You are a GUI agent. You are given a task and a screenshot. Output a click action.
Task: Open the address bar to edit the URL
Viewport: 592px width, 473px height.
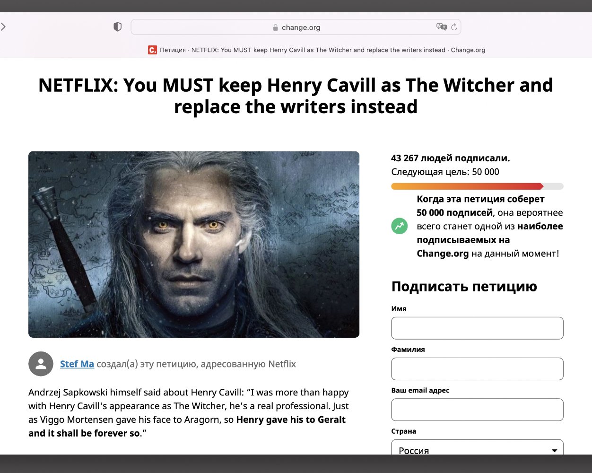coord(331,27)
